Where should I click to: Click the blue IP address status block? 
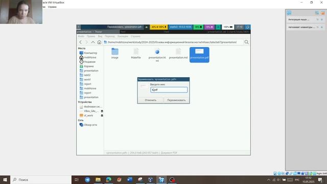(180, 27)
